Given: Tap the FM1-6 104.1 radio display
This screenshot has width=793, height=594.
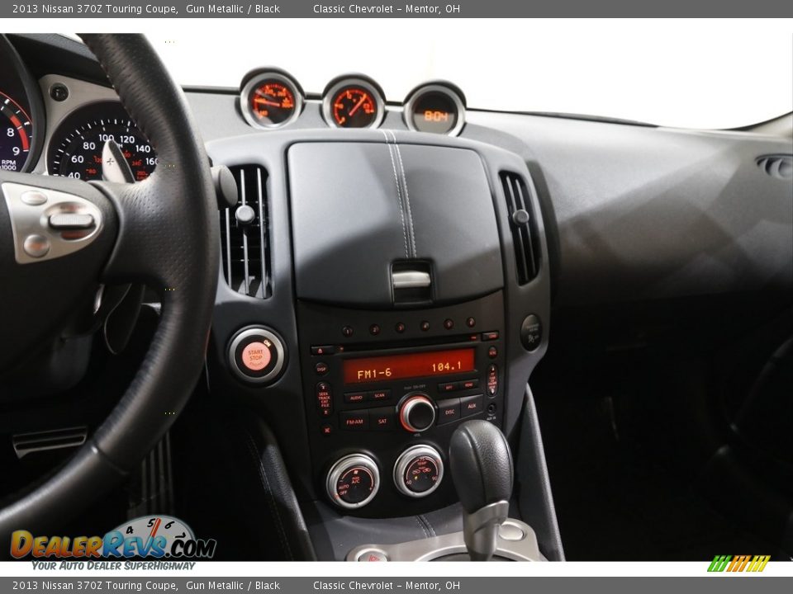Looking at the screenshot, I should point(409,366).
